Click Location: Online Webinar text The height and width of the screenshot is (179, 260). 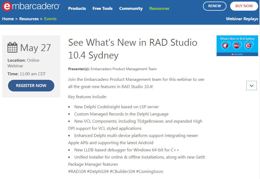click(23, 63)
